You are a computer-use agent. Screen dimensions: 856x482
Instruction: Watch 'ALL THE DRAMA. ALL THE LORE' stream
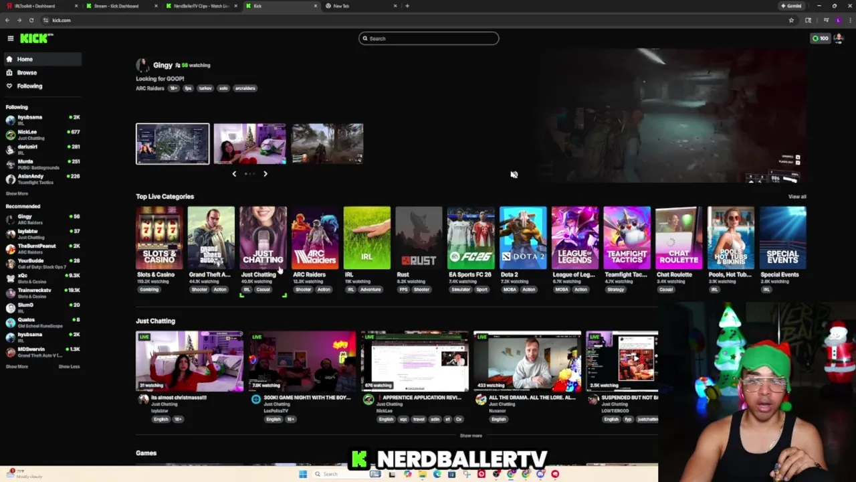[x=527, y=361]
